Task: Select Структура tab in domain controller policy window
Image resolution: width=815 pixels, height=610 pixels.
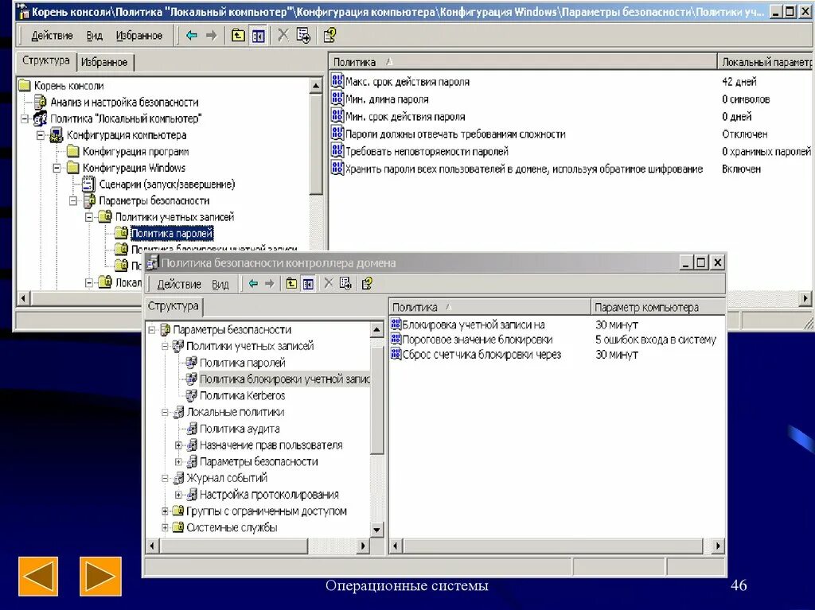Action: click(x=173, y=305)
